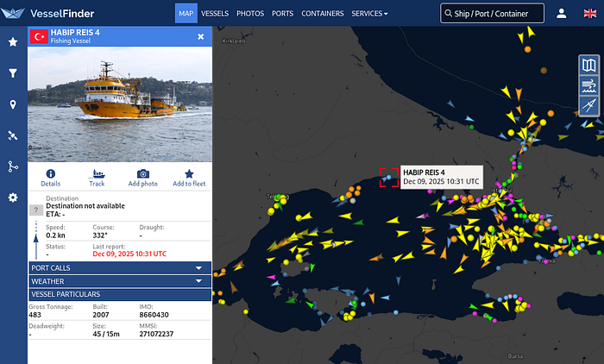This screenshot has width=604, height=364.
Task: Expand the PORT CALLS section
Action: 120,267
